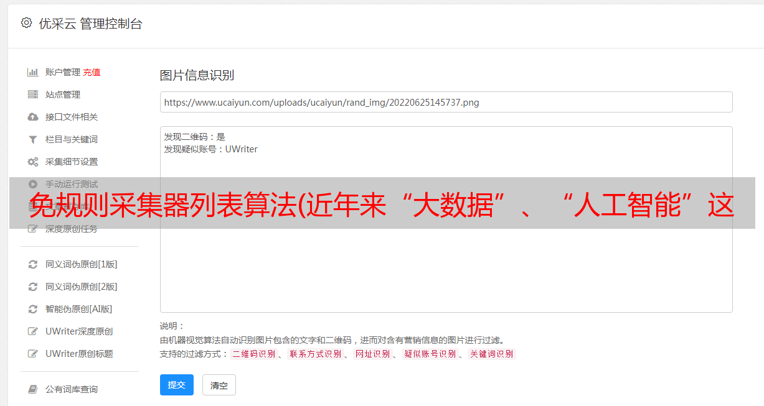Click the edit icon for UWriter深度原创
The height and width of the screenshot is (406, 764).
point(33,331)
